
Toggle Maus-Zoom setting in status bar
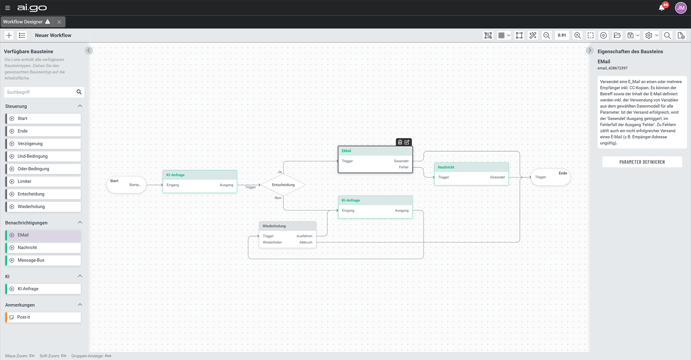(20, 356)
